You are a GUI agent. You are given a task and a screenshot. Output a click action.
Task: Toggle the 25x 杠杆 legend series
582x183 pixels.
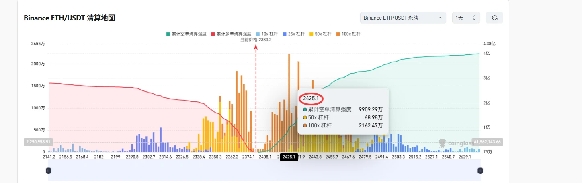click(293, 34)
